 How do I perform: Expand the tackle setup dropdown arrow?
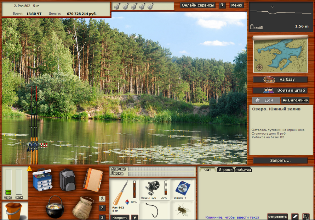click(135, 217)
